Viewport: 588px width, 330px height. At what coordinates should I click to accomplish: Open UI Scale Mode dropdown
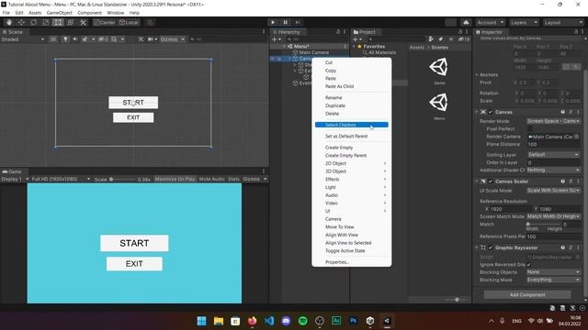pyautogui.click(x=553, y=191)
